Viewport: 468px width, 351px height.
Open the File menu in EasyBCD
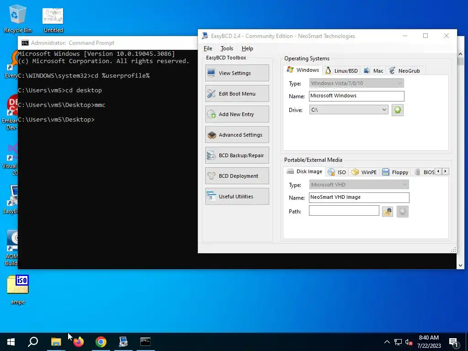tap(208, 48)
